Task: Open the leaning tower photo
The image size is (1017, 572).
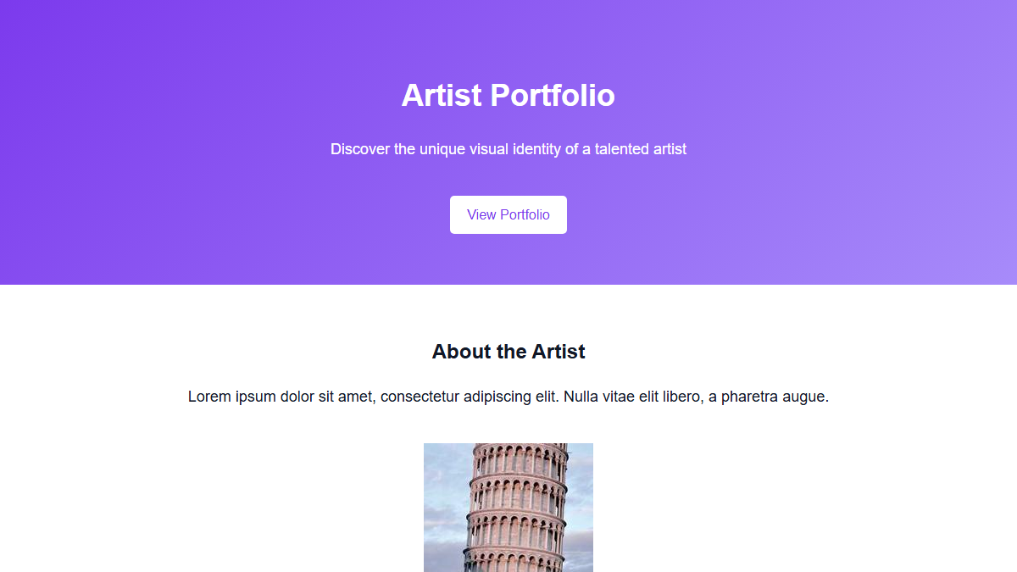Action: pyautogui.click(x=508, y=507)
